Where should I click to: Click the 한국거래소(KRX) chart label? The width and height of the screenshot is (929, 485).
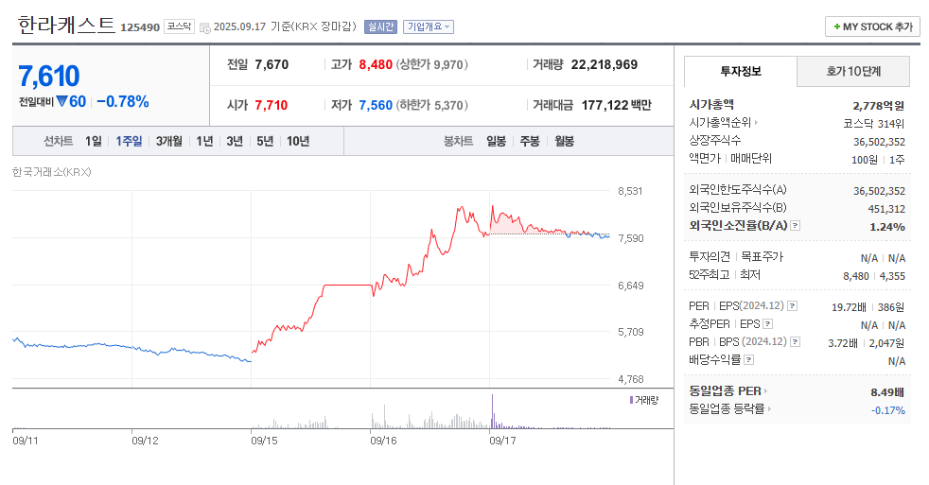pos(51,172)
